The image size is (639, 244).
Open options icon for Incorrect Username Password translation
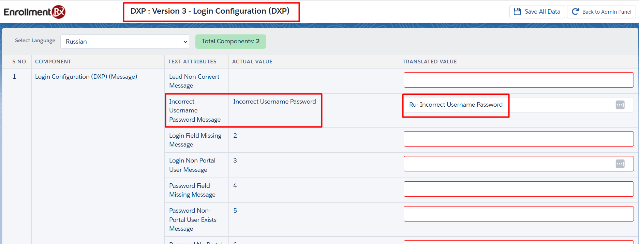pyautogui.click(x=620, y=105)
